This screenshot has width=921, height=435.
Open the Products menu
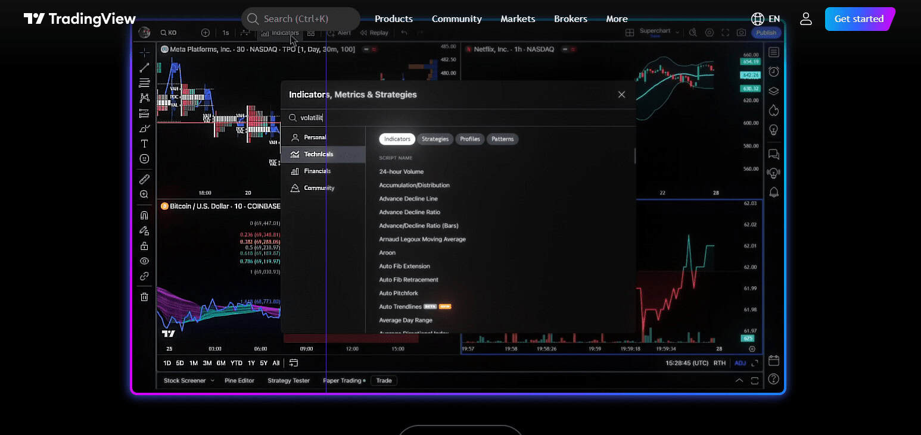(x=394, y=19)
